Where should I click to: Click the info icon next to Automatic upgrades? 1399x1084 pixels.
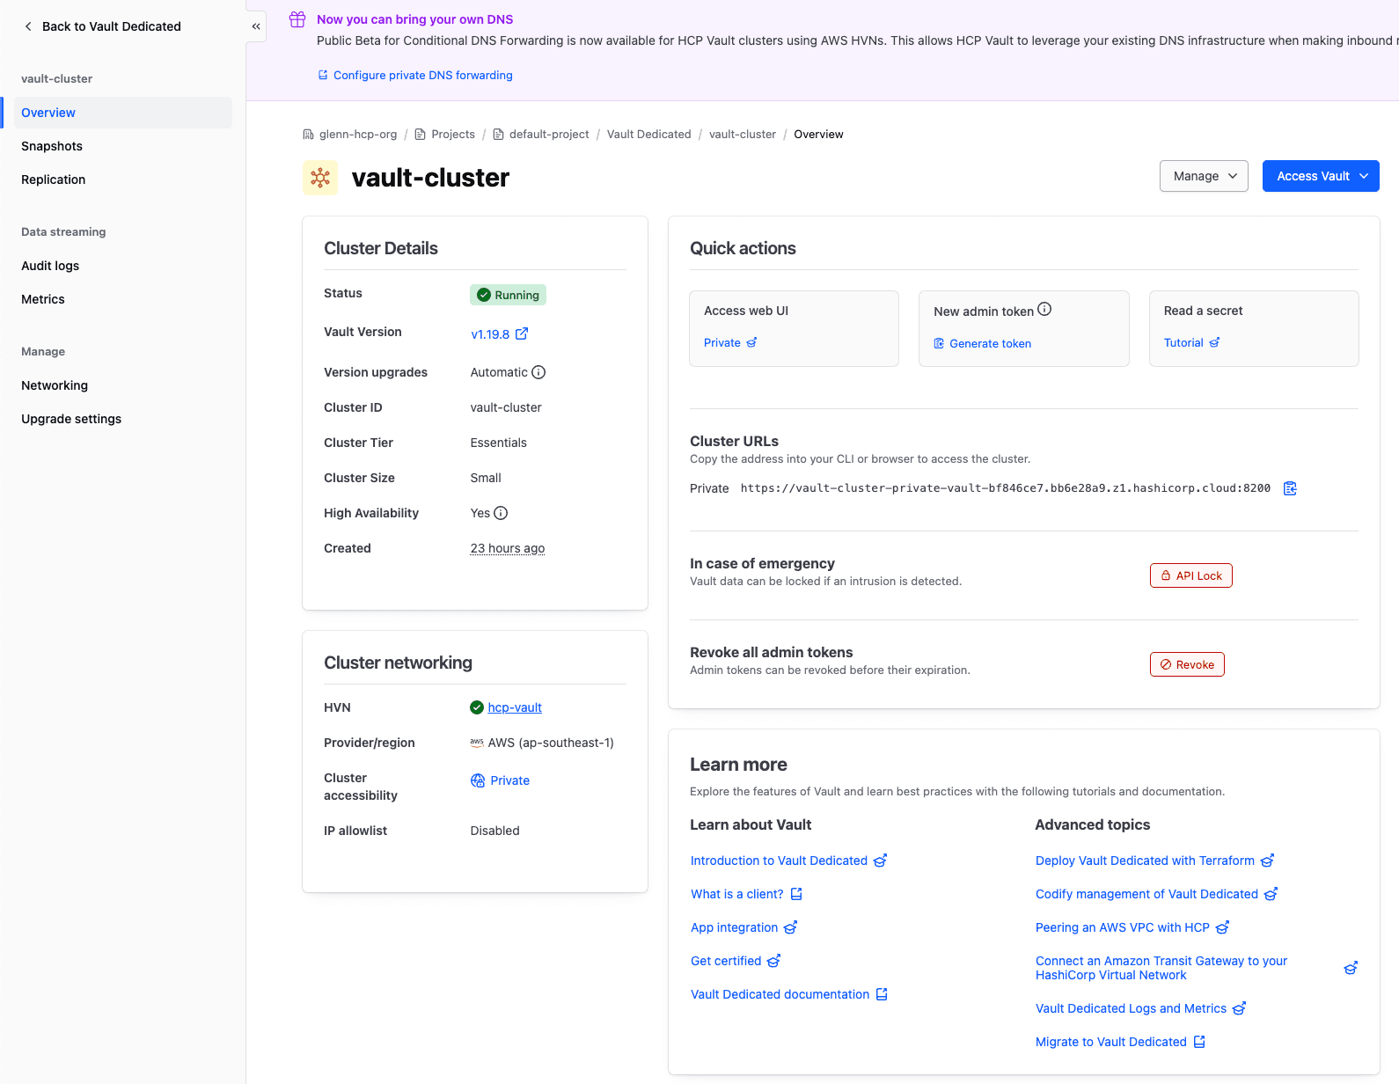pyautogui.click(x=538, y=372)
